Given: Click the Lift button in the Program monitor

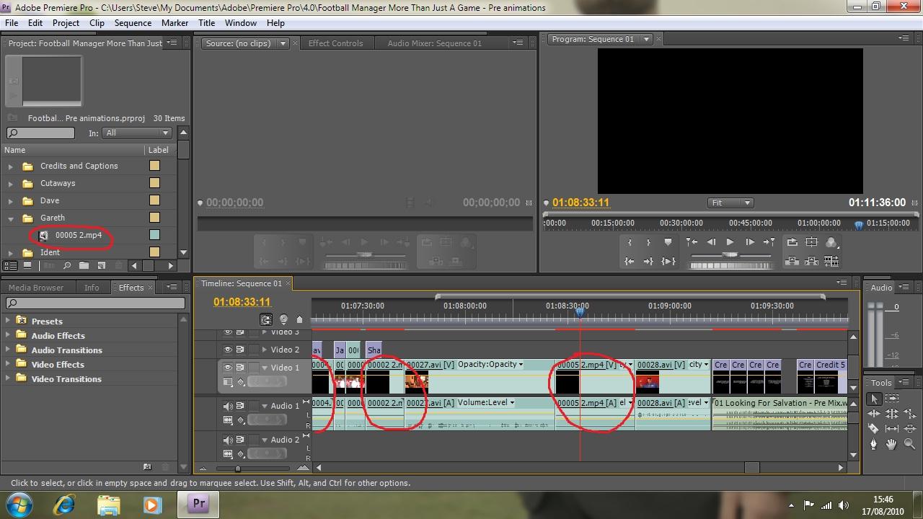Looking at the screenshot, I should (792, 262).
